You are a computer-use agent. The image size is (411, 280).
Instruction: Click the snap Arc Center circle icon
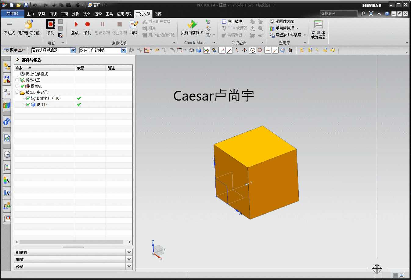(x=252, y=50)
